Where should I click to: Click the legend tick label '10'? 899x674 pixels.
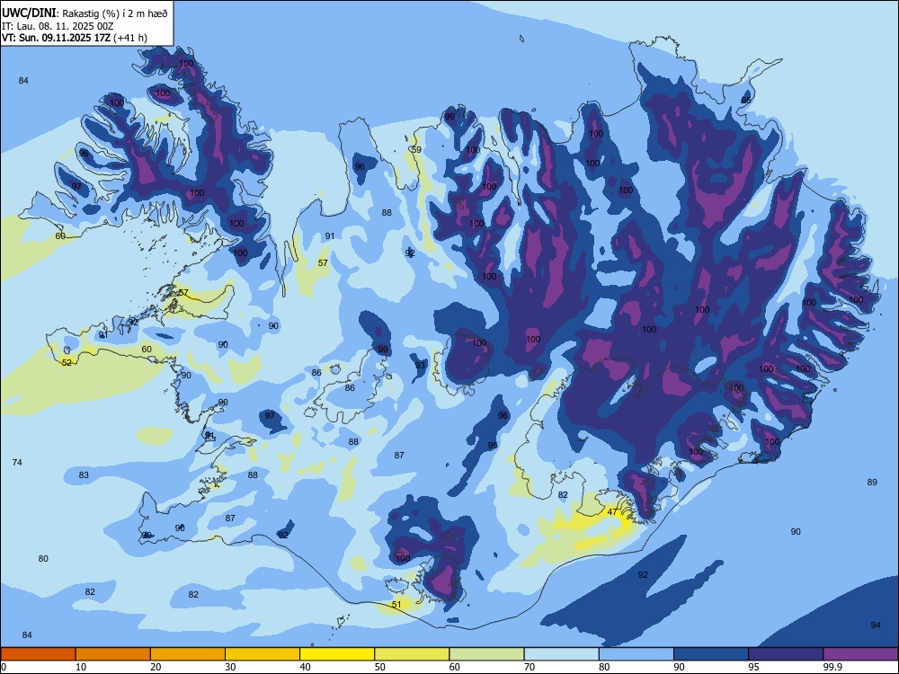click(81, 667)
